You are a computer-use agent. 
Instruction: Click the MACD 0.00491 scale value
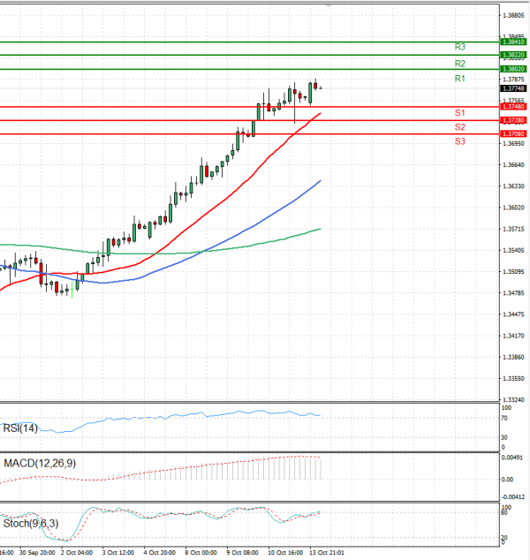(512, 458)
